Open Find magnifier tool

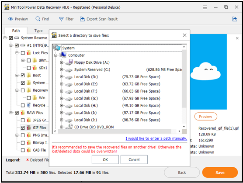click(x=38, y=19)
